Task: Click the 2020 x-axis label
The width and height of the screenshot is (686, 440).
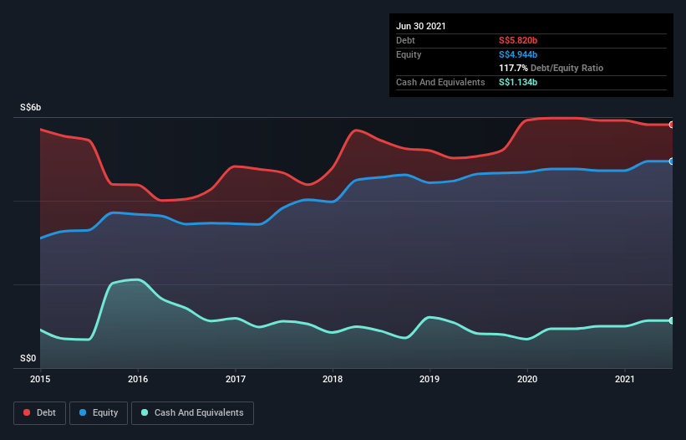Action: pyautogui.click(x=527, y=379)
